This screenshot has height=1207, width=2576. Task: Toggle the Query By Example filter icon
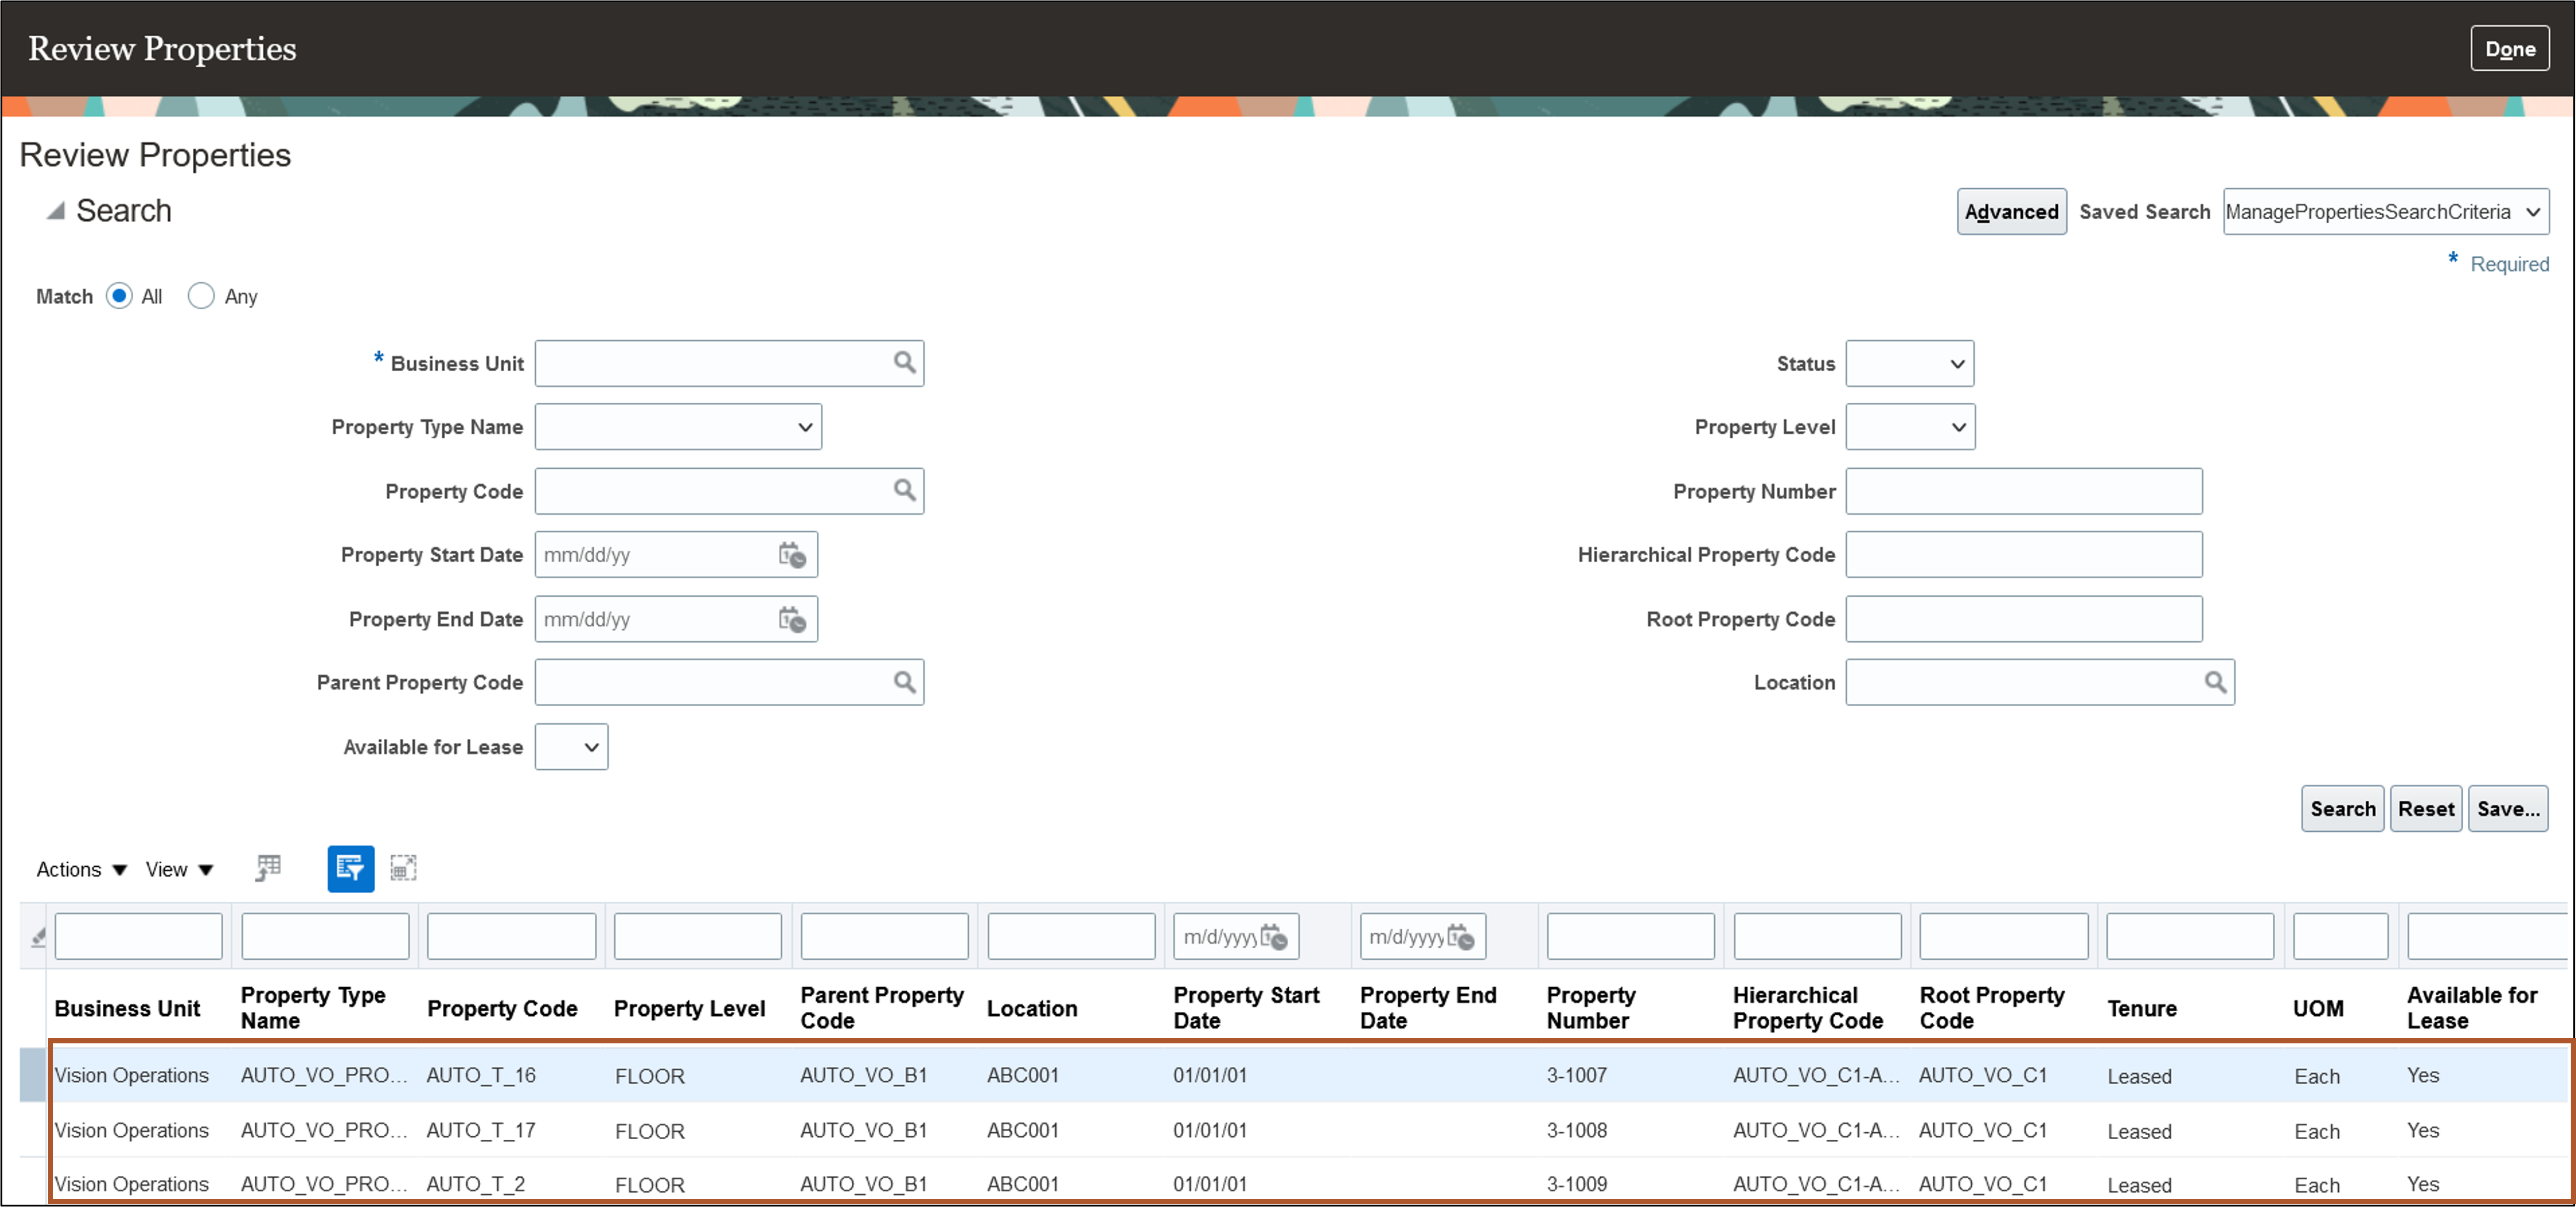tap(350, 869)
